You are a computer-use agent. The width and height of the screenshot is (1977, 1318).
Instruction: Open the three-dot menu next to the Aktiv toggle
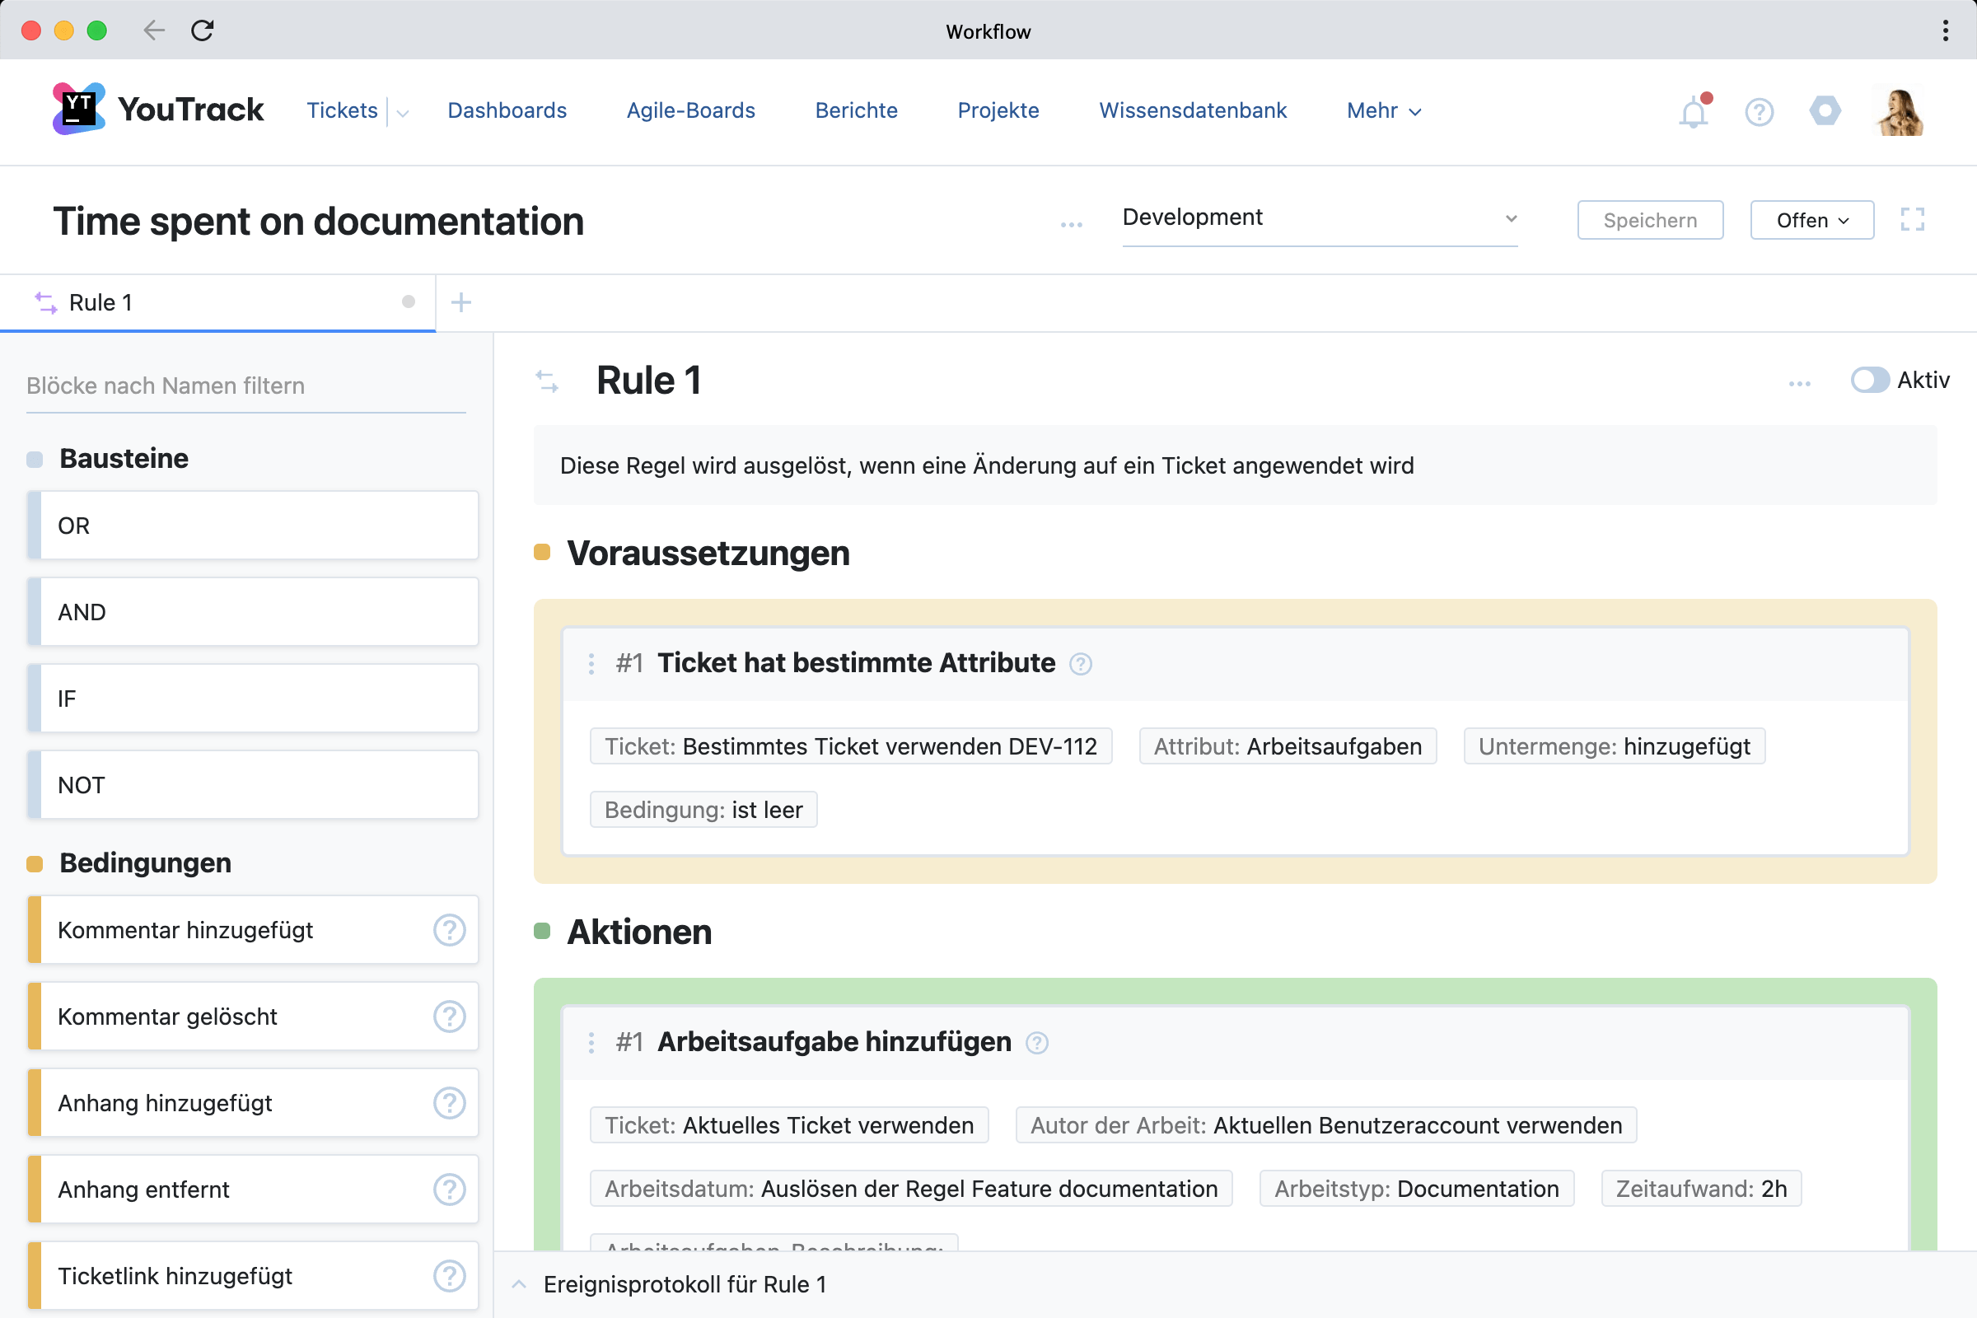(1800, 382)
